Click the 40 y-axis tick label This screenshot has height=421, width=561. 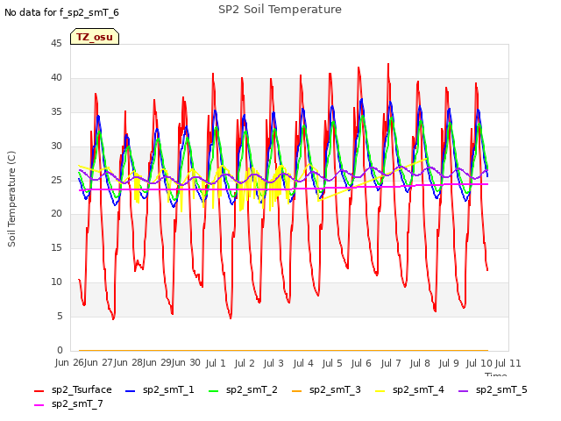click(56, 78)
